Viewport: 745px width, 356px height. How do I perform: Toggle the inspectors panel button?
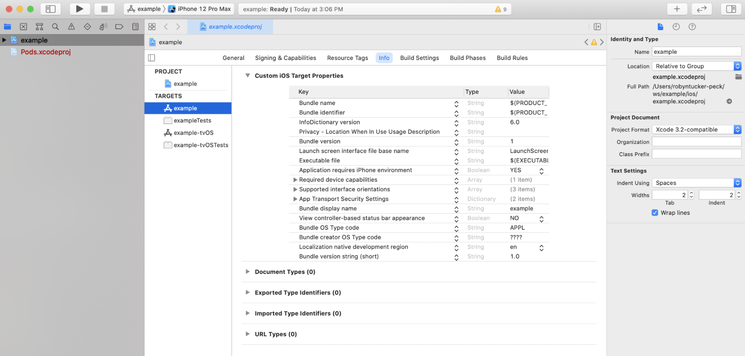click(x=731, y=9)
